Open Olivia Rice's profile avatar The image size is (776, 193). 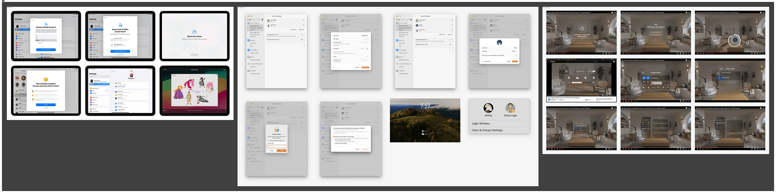point(132,75)
